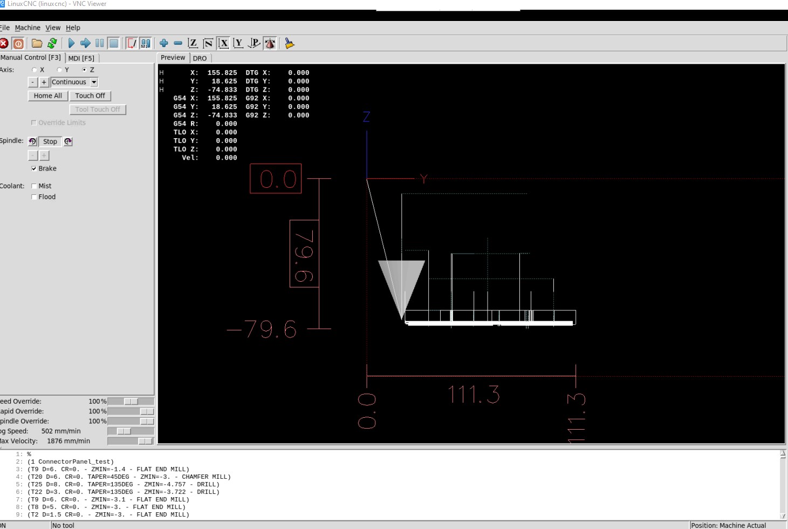Screen dimensions: 788x529
Task: Stop the spindle
Action: pos(50,141)
